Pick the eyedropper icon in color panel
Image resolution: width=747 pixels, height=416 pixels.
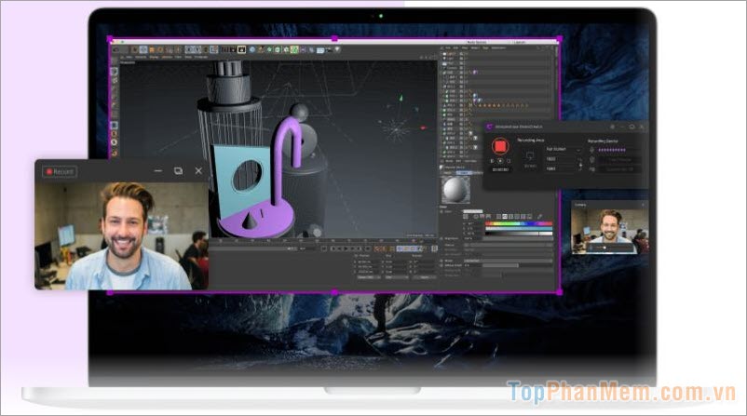(540, 217)
